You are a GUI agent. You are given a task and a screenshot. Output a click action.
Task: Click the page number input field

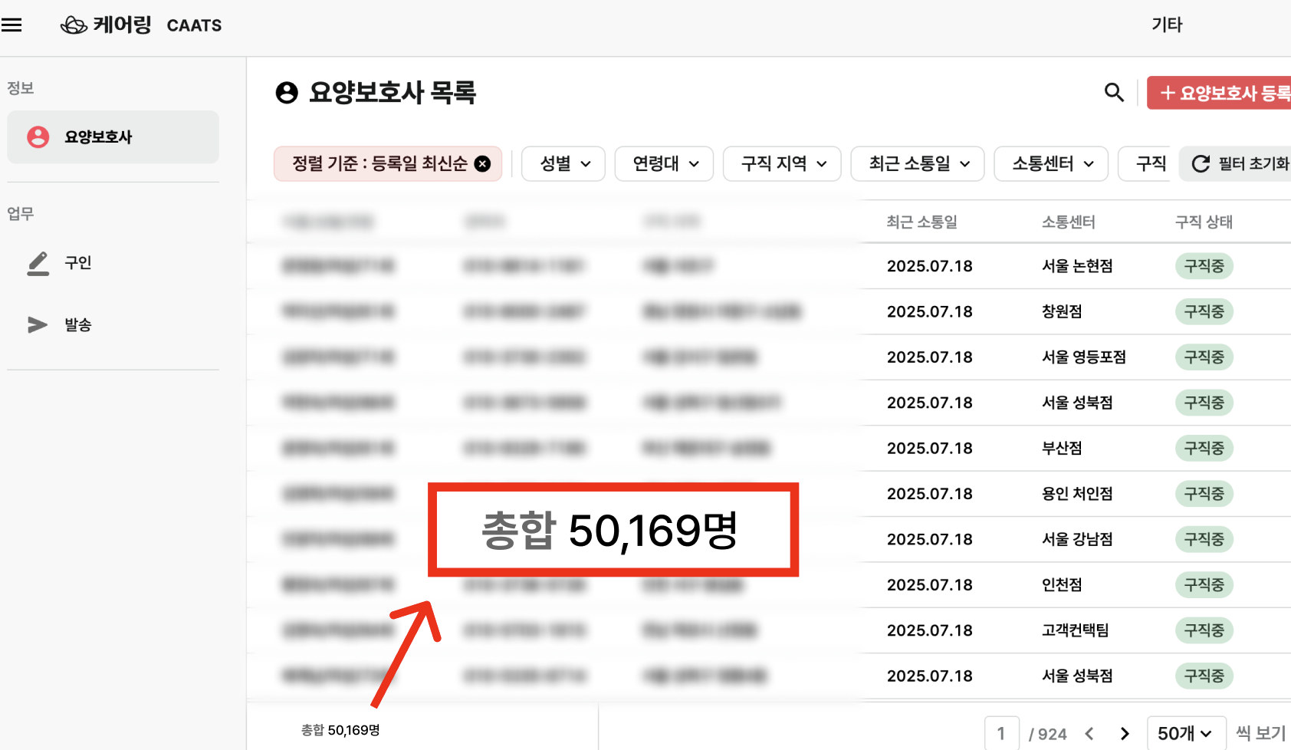(x=1001, y=733)
